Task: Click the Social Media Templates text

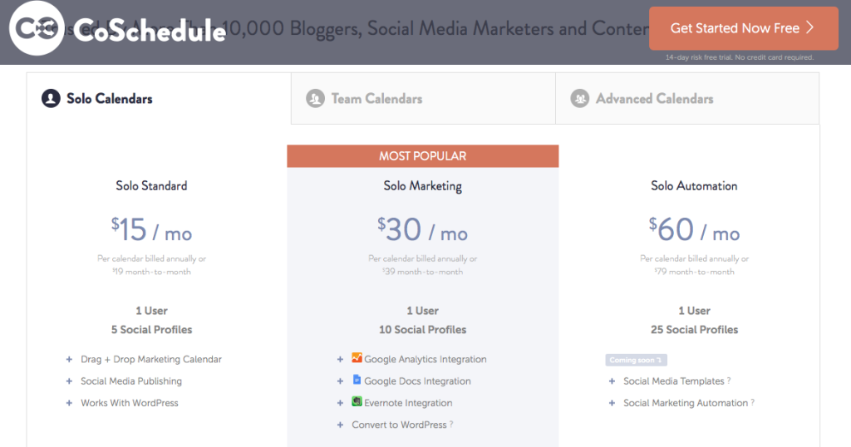Action: tap(673, 381)
